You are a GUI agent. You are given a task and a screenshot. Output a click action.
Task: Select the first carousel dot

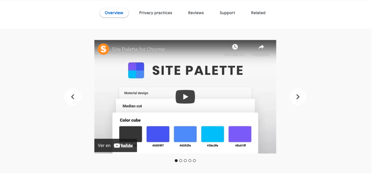point(176,161)
